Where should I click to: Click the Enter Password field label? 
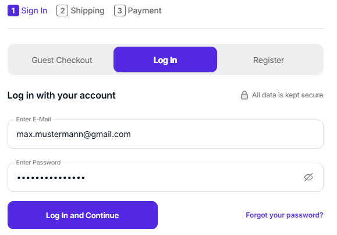38,163
